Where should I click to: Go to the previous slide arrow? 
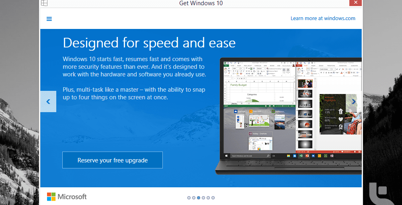48,101
